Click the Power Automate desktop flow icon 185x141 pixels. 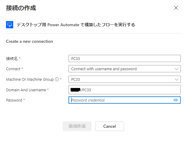[10, 25]
